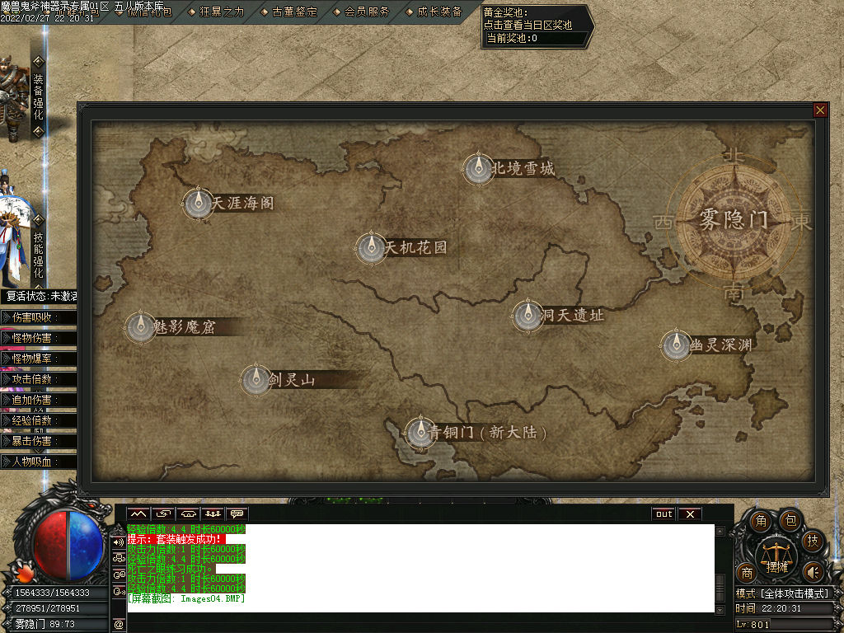Open 青铜门 (新大陆) map marker
Image resolution: width=844 pixels, height=633 pixels.
420,432
